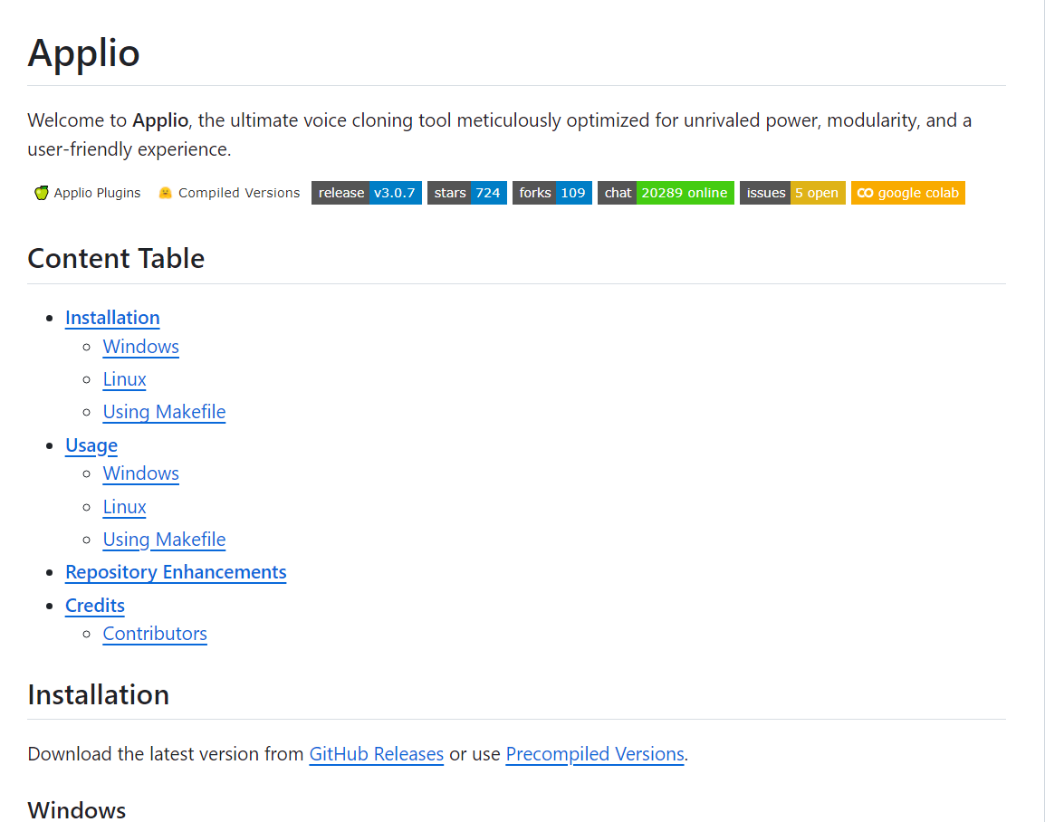Image resolution: width=1045 pixels, height=822 pixels.
Task: Click the stars 724 badge
Action: click(x=466, y=193)
